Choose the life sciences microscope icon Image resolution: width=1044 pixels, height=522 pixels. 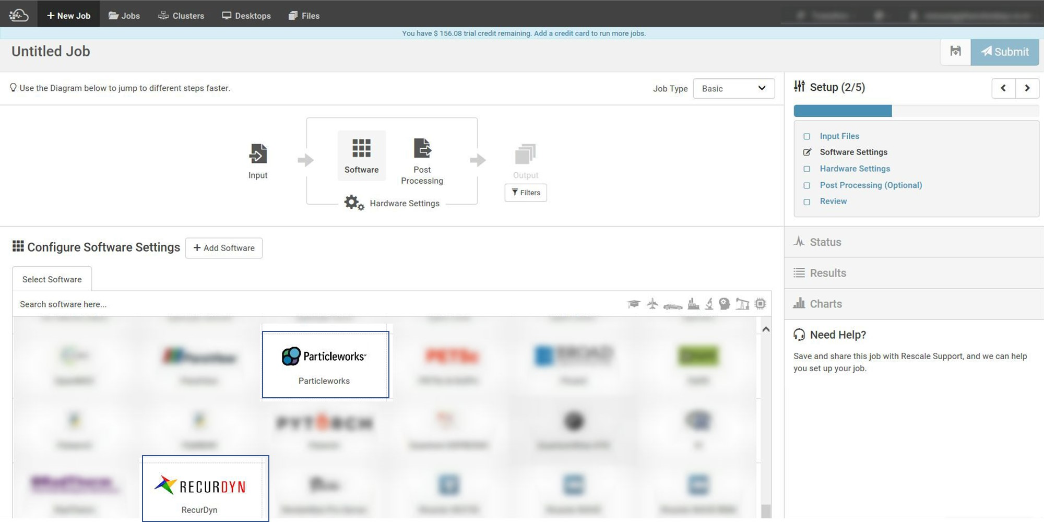708,303
